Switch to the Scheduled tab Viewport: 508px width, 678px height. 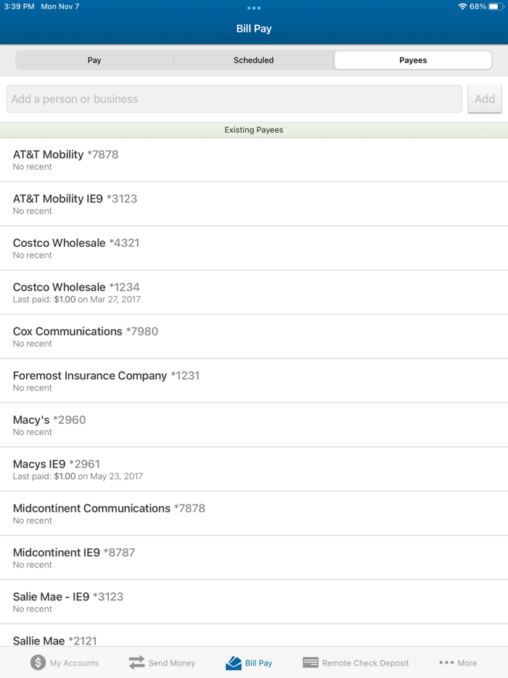(x=254, y=60)
